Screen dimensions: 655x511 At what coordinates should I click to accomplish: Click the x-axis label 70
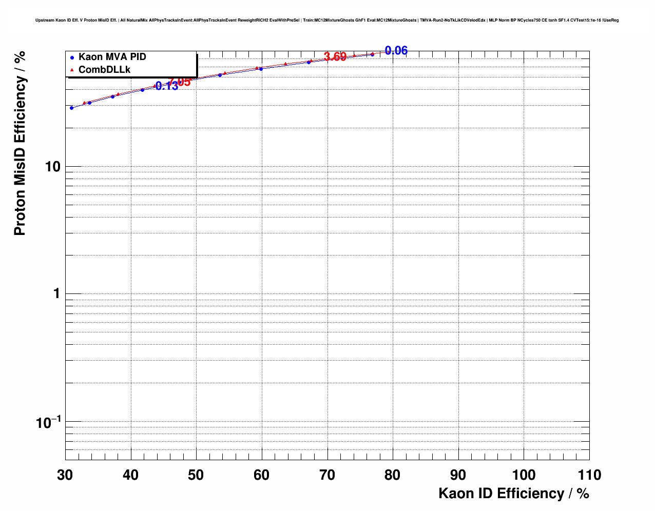pyautogui.click(x=327, y=475)
